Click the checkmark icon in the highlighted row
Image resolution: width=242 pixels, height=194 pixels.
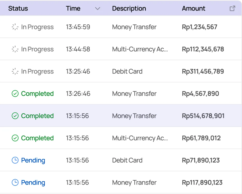pos(15,116)
